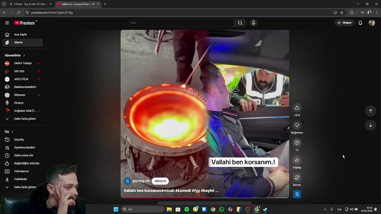Screen dimensions: 381x214
Task: Click the #komedi hashtag
Action: coord(183,191)
